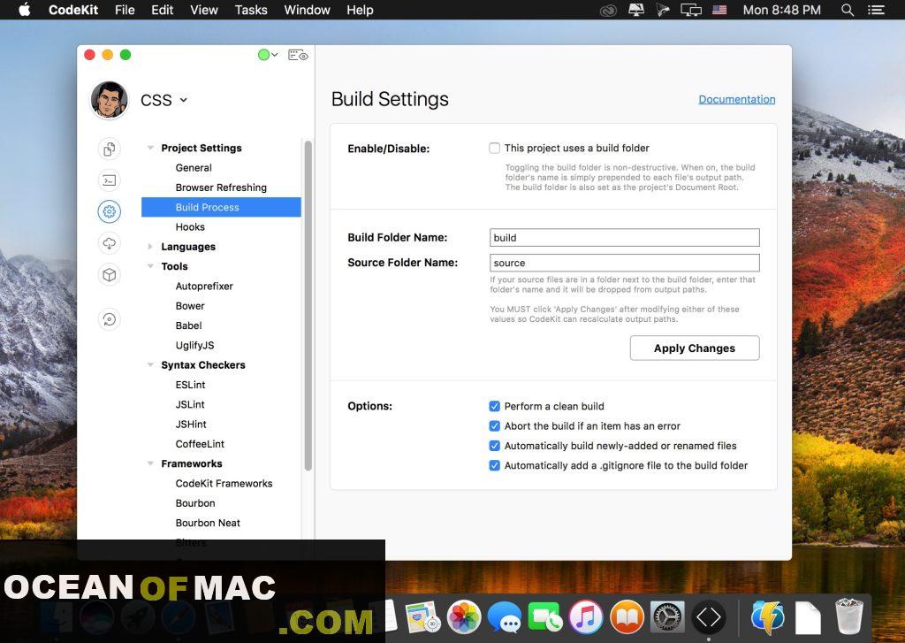Collapse the Tools section
Viewport: 905px width, 643px height.
pos(150,266)
